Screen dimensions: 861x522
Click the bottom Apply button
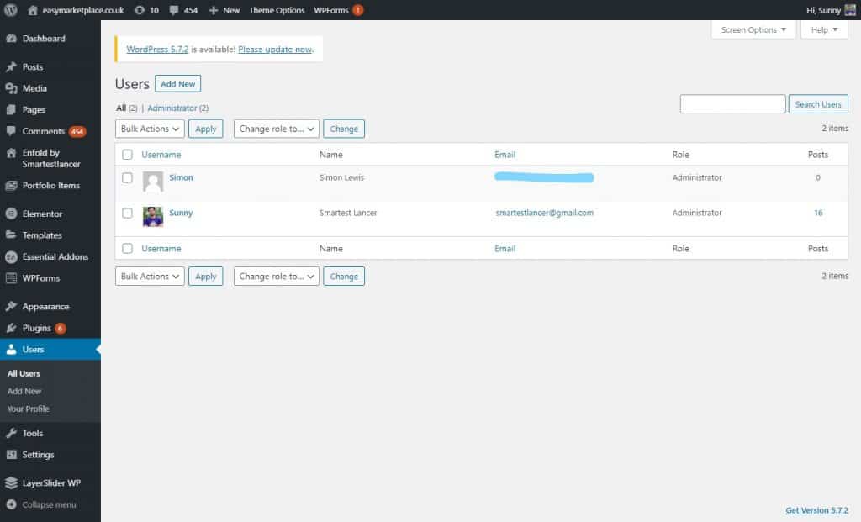click(206, 277)
